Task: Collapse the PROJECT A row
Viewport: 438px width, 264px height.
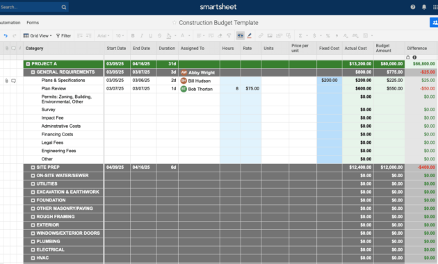Action: coord(28,64)
